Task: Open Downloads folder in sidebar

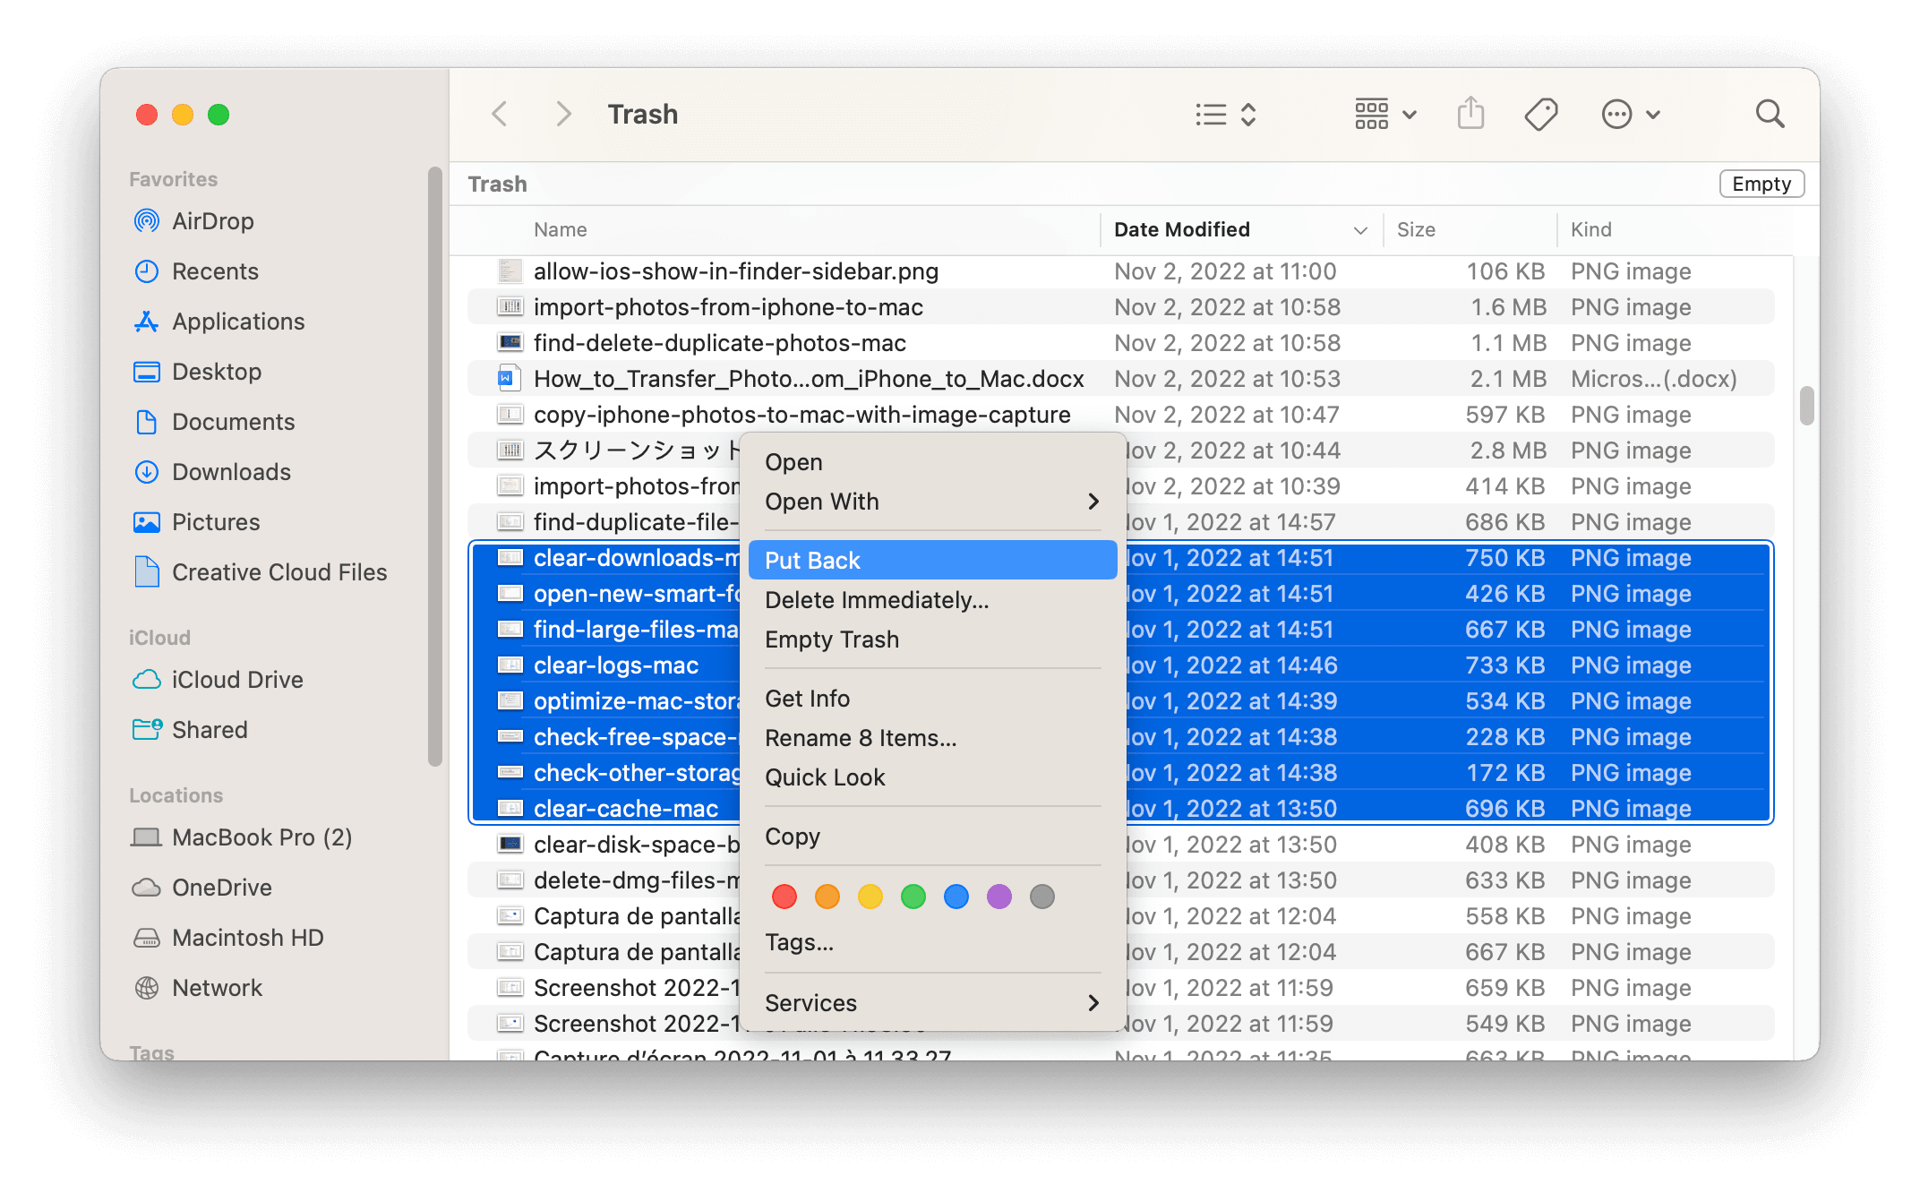Action: tap(230, 472)
